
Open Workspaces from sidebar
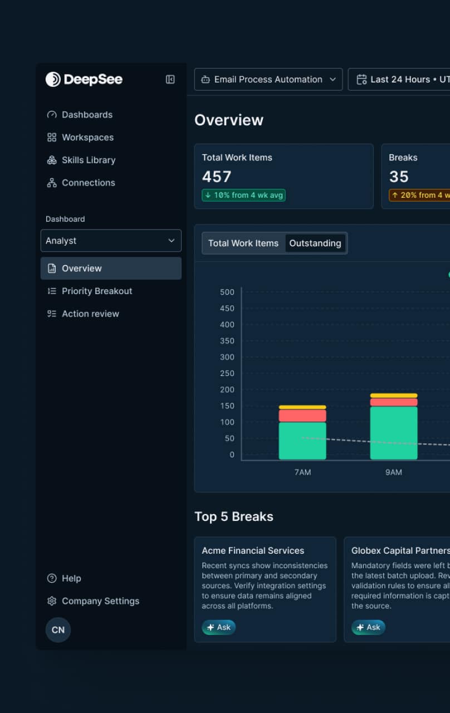click(x=111, y=138)
